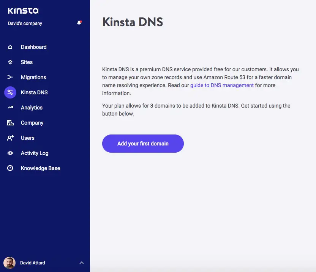Image resolution: width=316 pixels, height=272 pixels.
Task: Expand the David Attard user chevron
Action: [x=81, y=263]
